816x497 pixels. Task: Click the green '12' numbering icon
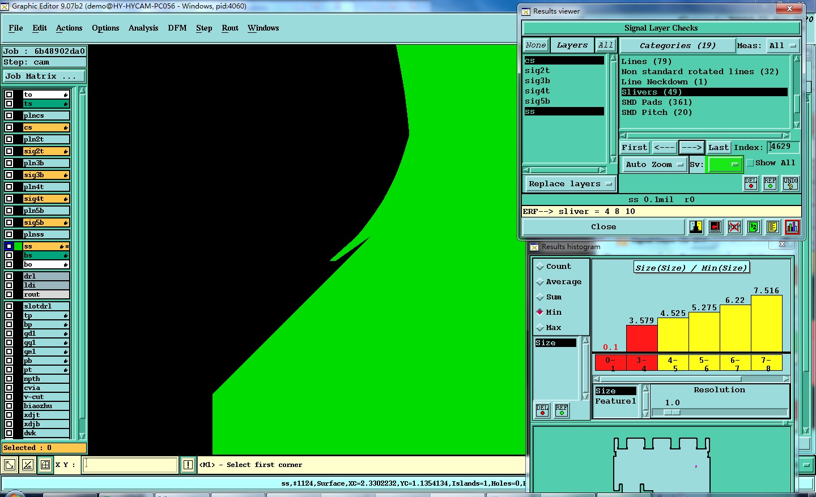point(753,227)
